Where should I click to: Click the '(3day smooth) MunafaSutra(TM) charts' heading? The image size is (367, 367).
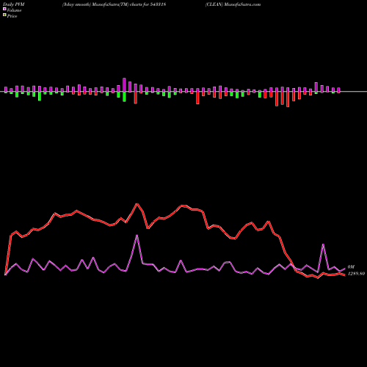[x=114, y=4]
